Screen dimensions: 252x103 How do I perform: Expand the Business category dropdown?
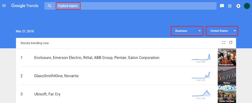pyautogui.click(x=188, y=31)
